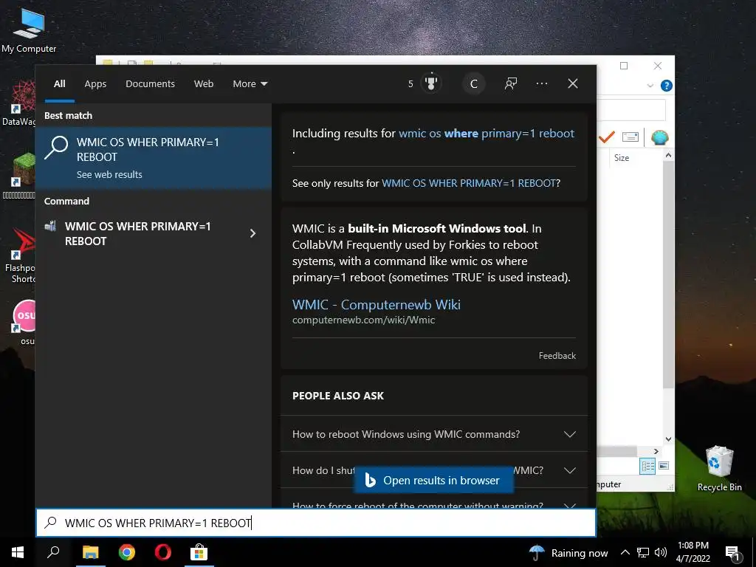Open the WMIC - Computernewb Wiki link

(x=376, y=305)
